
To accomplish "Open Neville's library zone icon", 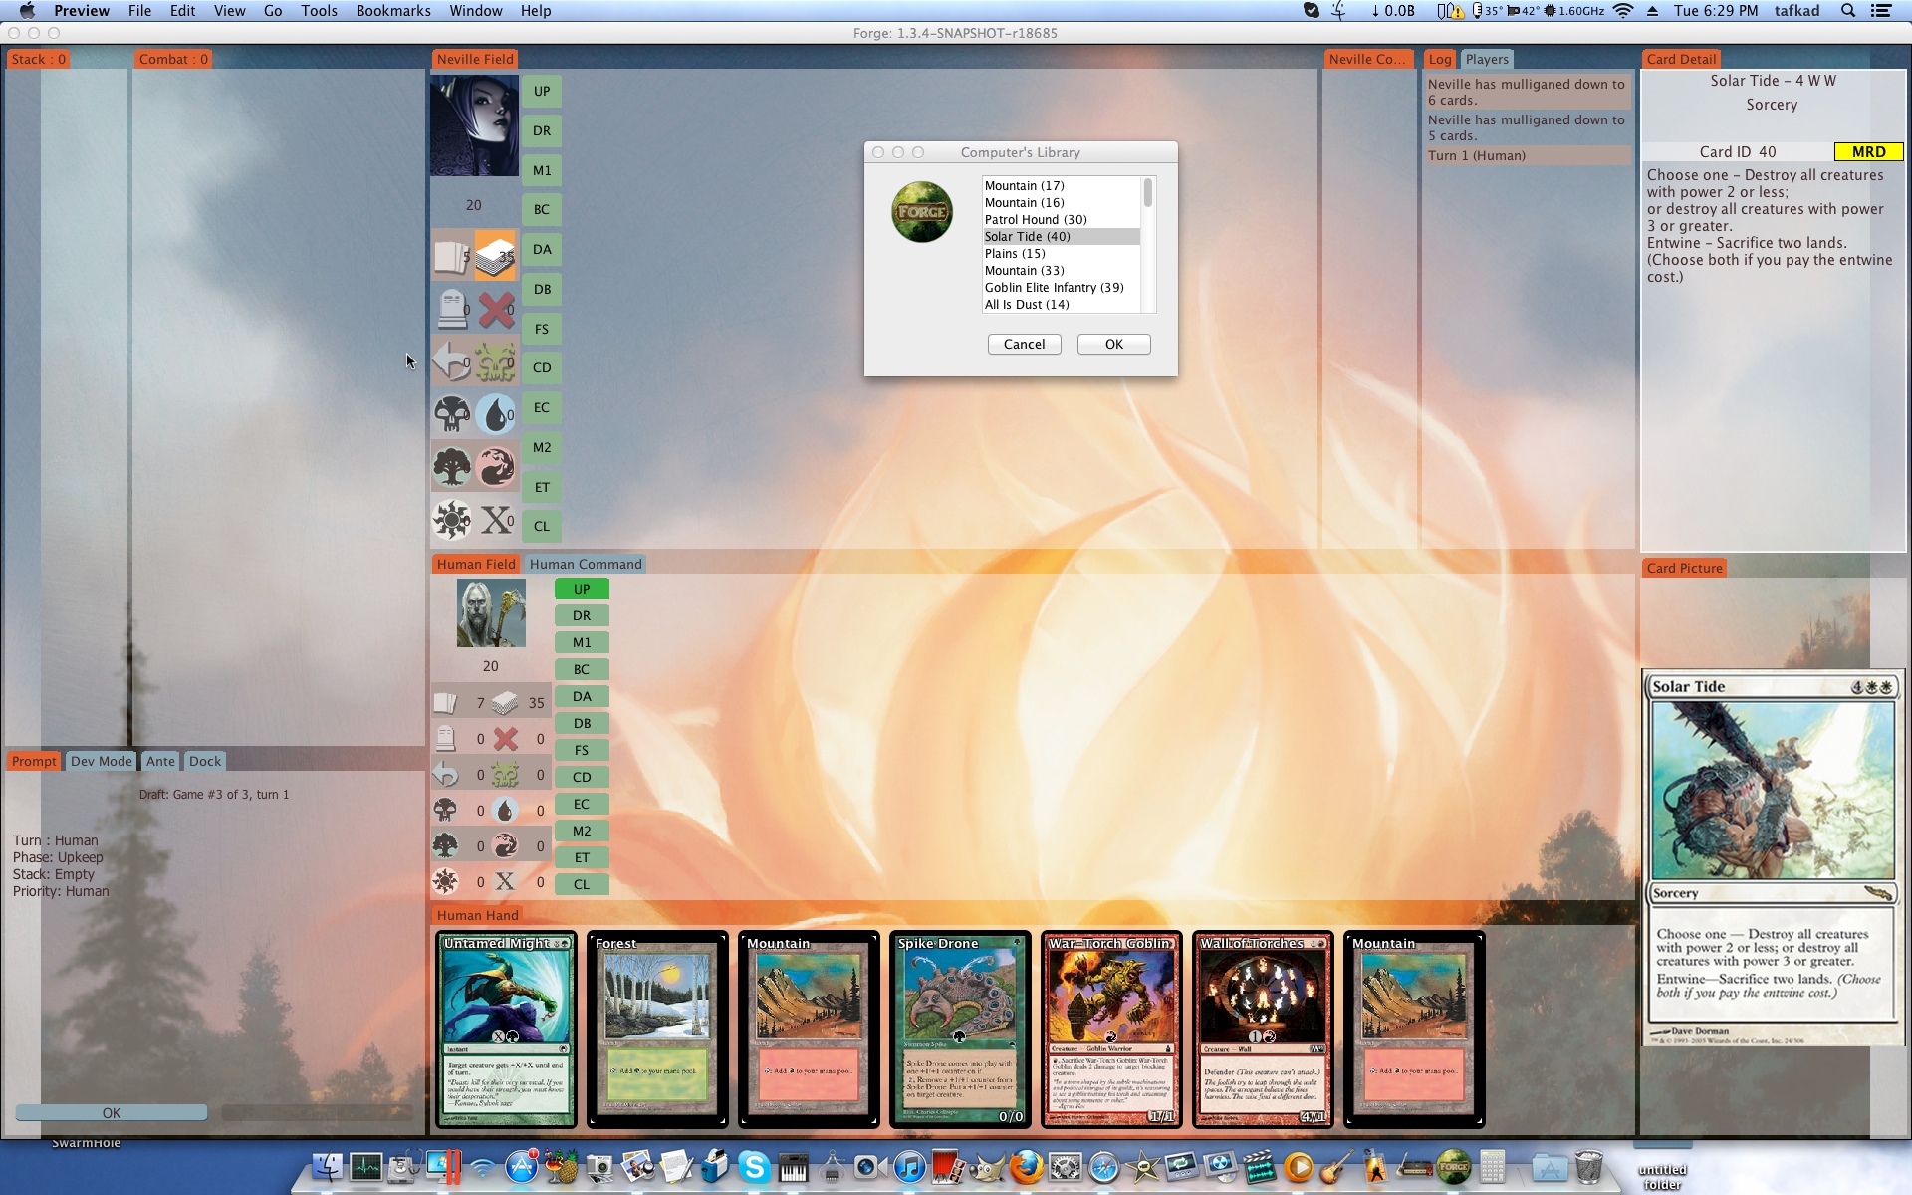I will [x=495, y=257].
